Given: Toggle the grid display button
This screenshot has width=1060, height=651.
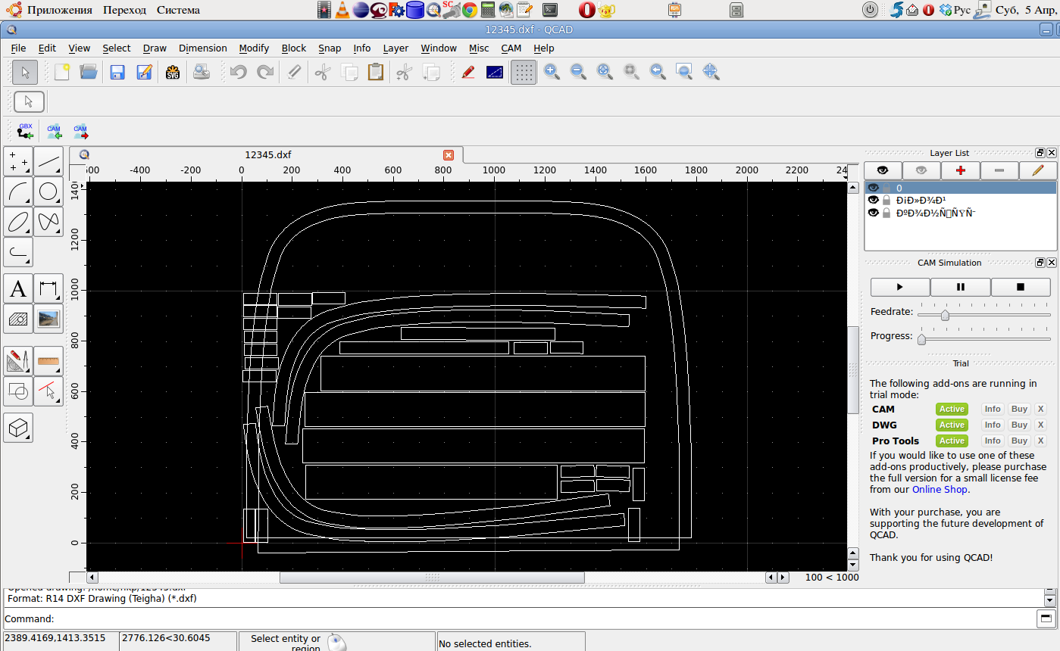Looking at the screenshot, I should [524, 73].
